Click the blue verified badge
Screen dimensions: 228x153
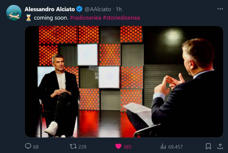pos(79,9)
